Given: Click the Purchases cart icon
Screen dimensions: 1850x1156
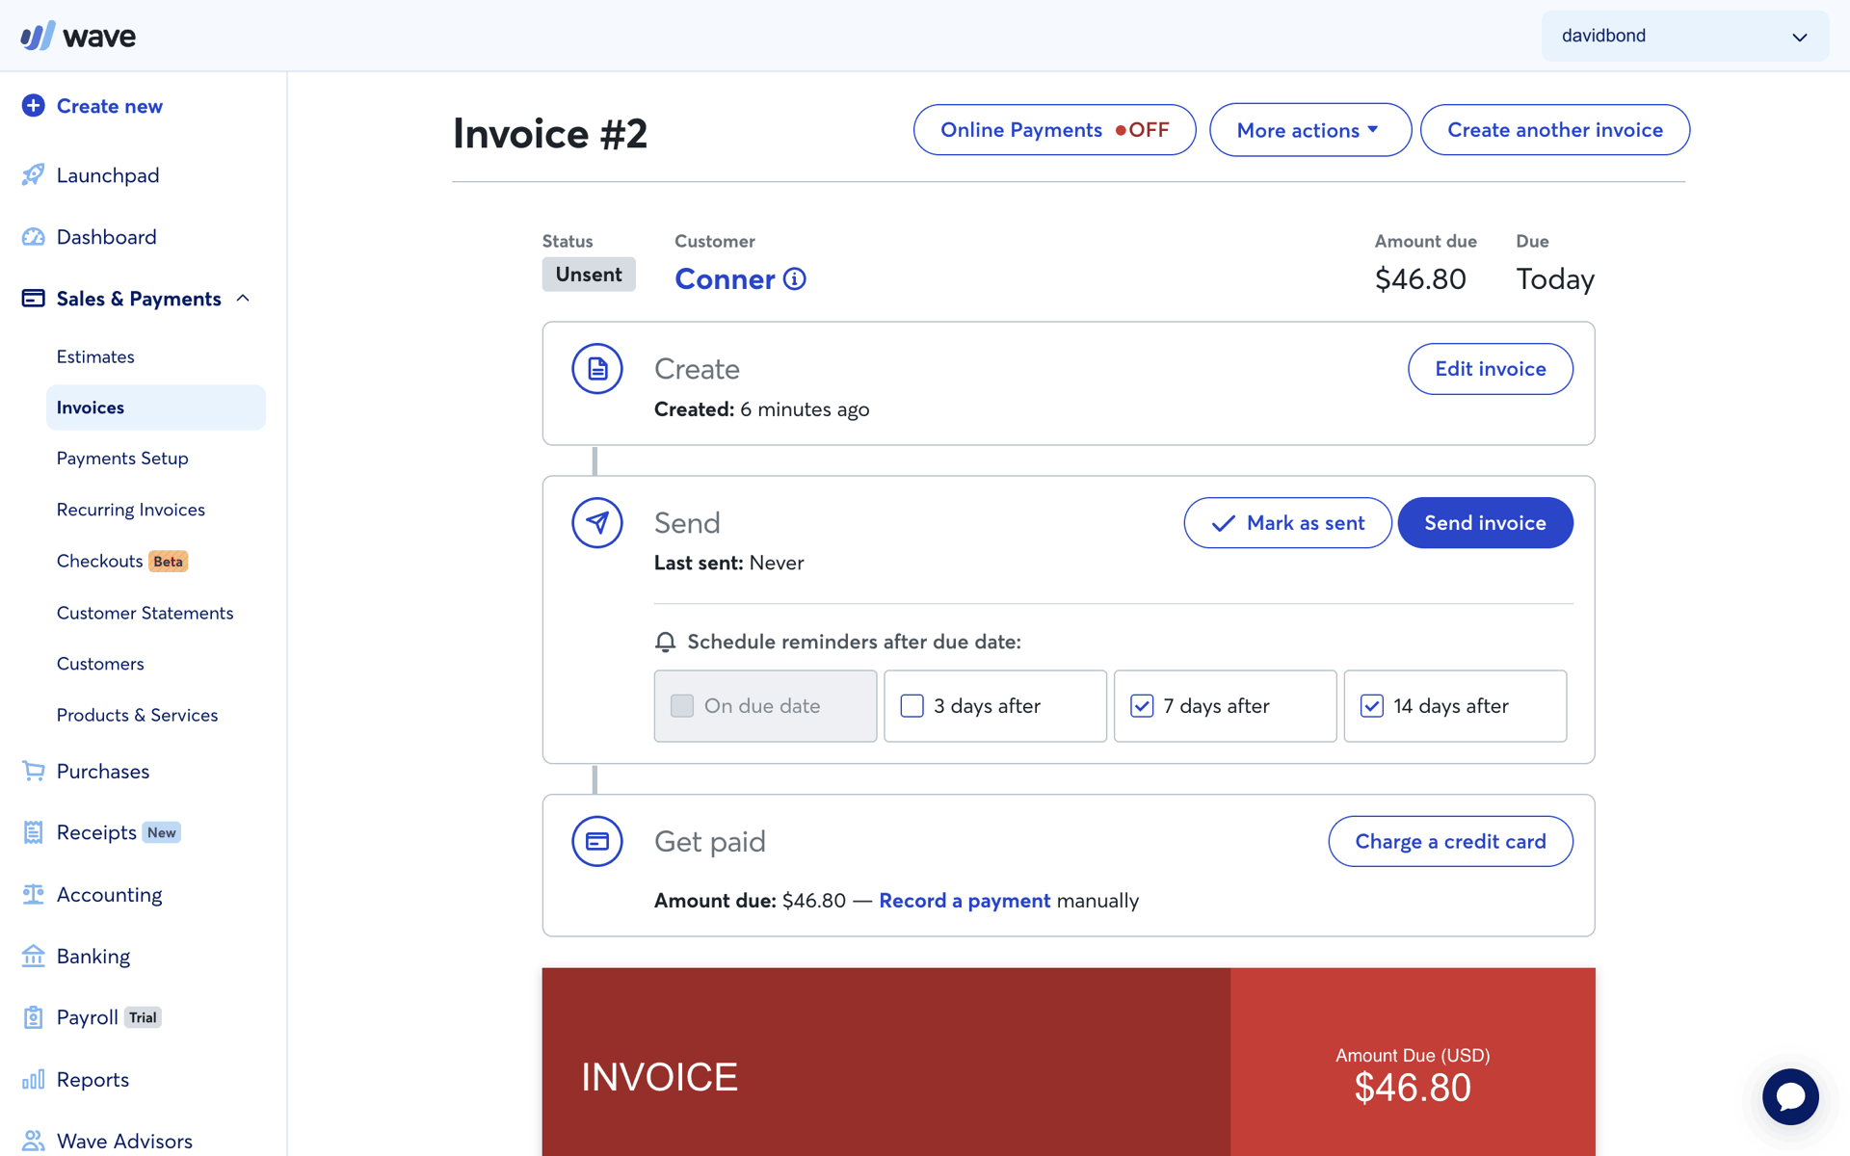Looking at the screenshot, I should point(33,771).
